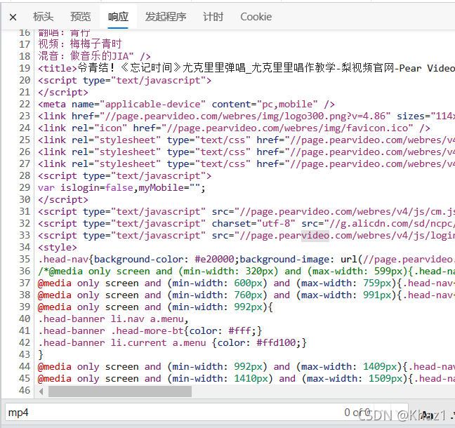
Task: Click the .head-more-bt color #fff line
Action: click(150, 331)
